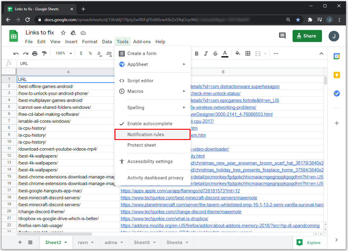This screenshot has height=251, width=348.
Task: Open the Sheet2 tab options arrow
Action: (66, 243)
